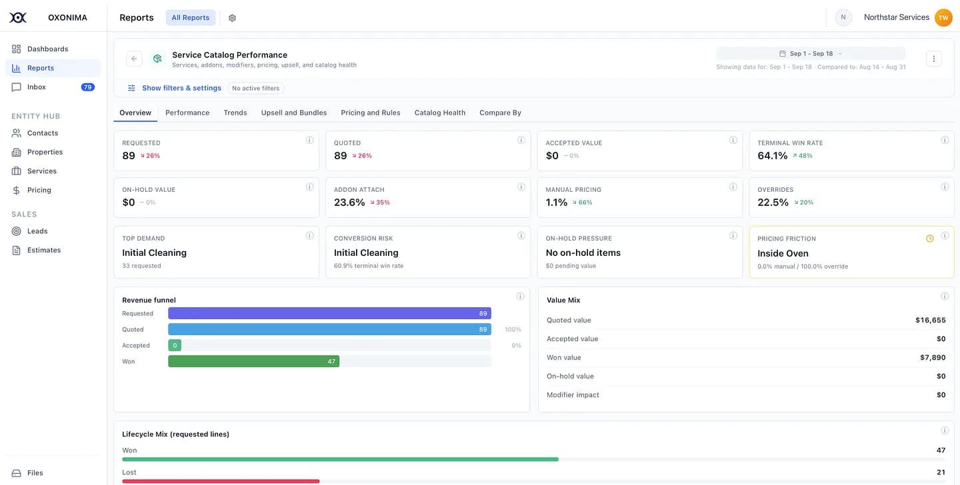Click the Oxonima logo icon

point(18,17)
